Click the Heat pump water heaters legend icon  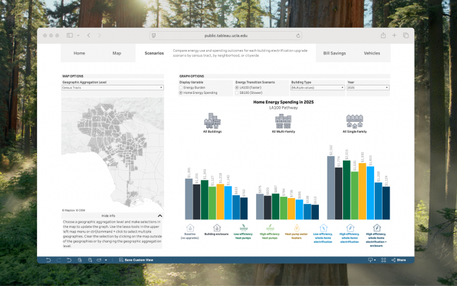pos(296,228)
